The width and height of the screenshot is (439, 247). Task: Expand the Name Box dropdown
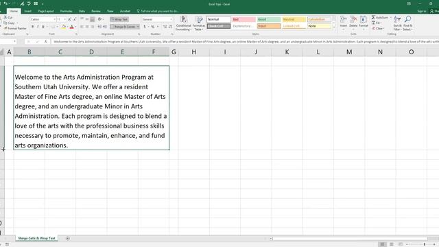point(14,41)
